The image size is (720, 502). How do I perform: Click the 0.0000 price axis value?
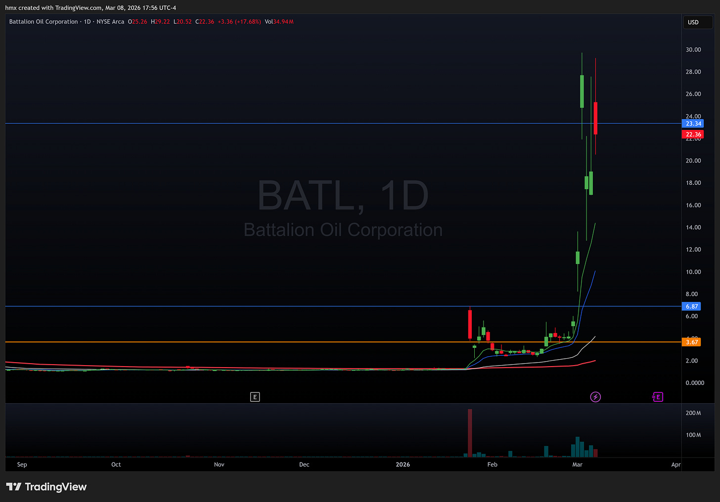pyautogui.click(x=695, y=383)
